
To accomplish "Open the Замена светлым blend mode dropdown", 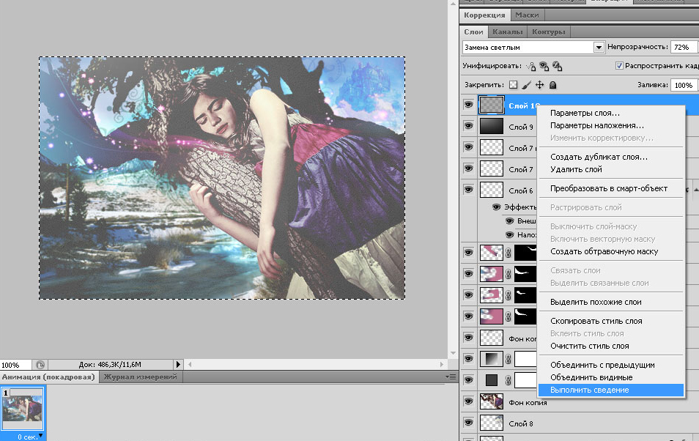I will (598, 48).
